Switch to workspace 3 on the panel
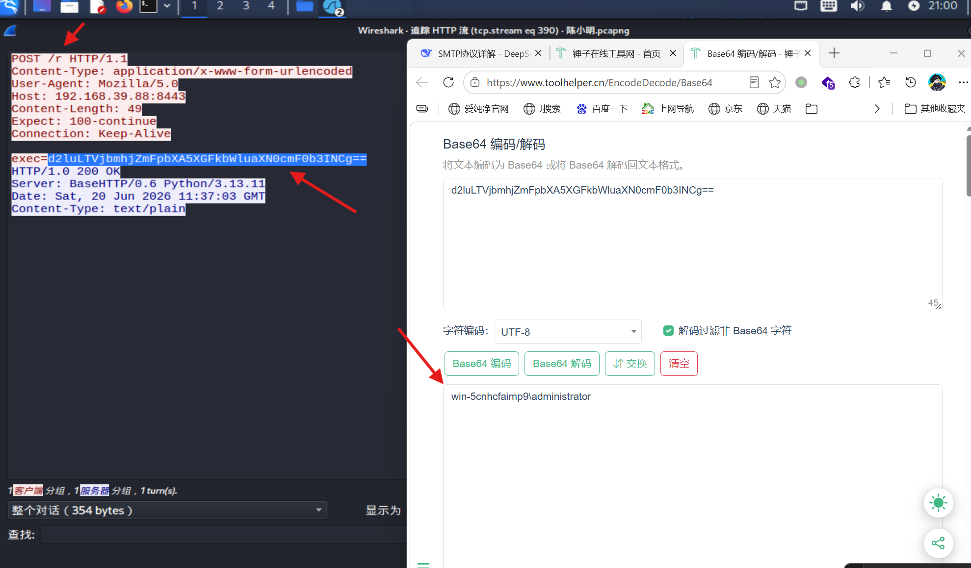 point(246,6)
